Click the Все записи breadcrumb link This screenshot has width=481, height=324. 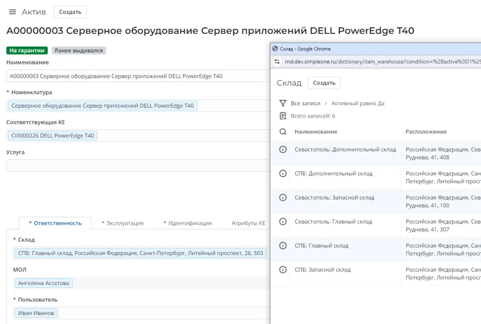coord(306,103)
